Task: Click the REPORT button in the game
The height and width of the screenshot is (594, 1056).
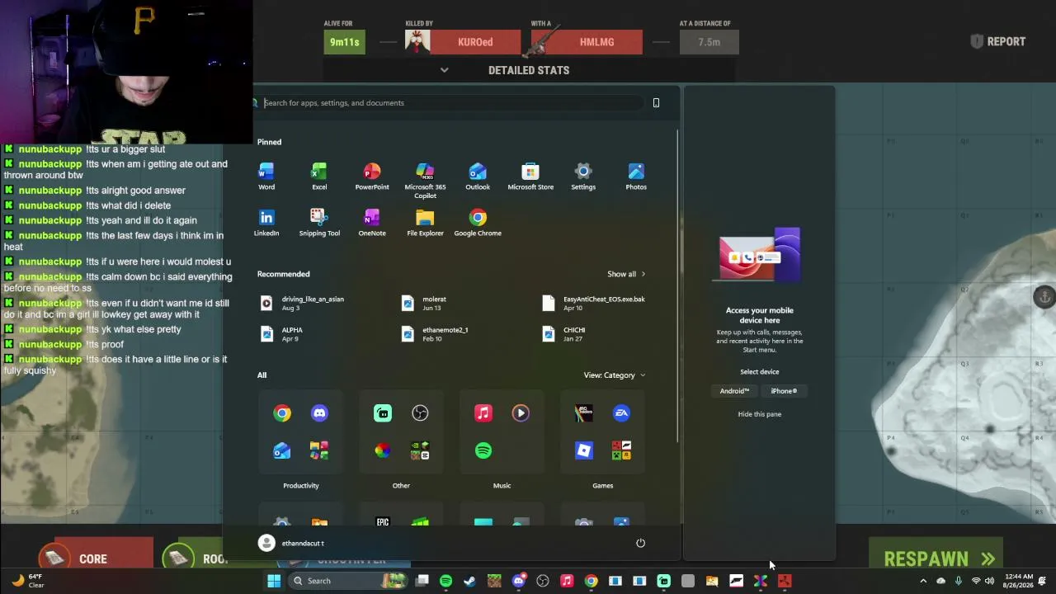Action: point(998,41)
